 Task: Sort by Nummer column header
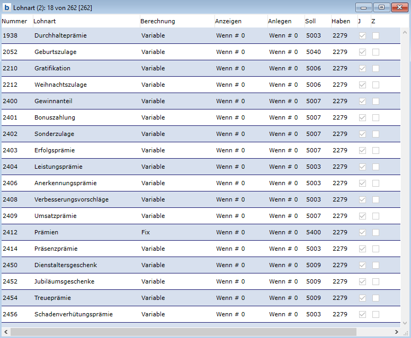[14, 21]
